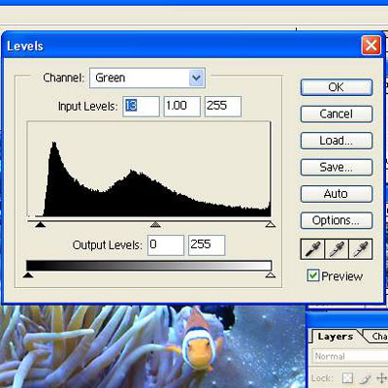Click the Auto levels button
The height and width of the screenshot is (388, 388).
pyautogui.click(x=337, y=194)
